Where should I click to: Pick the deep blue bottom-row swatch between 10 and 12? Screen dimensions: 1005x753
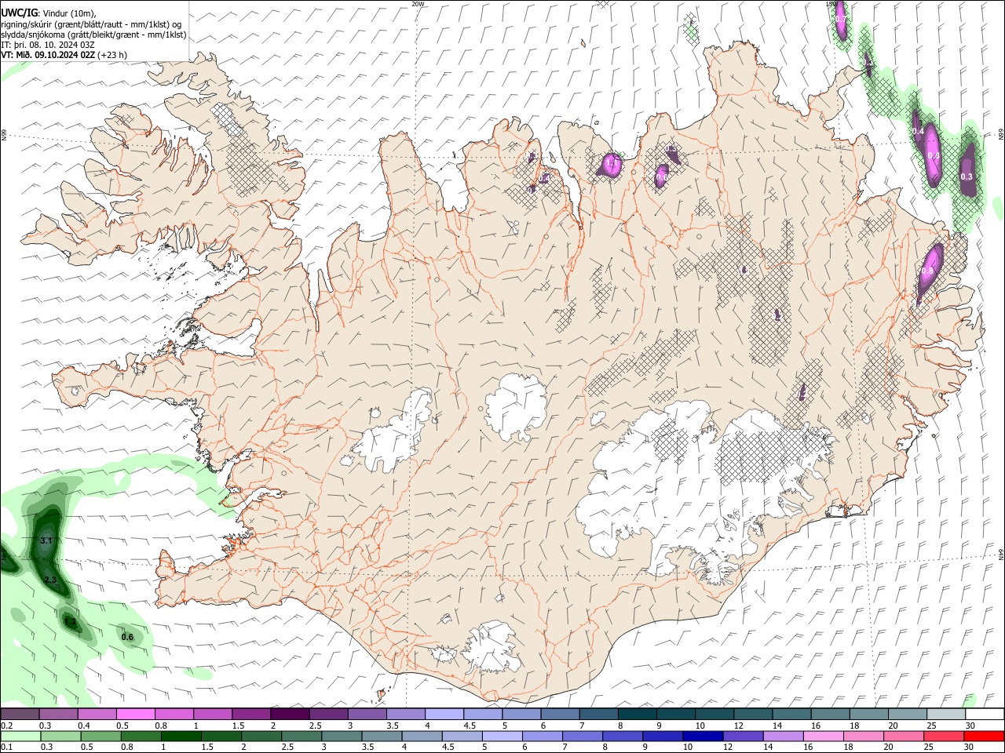point(702,737)
